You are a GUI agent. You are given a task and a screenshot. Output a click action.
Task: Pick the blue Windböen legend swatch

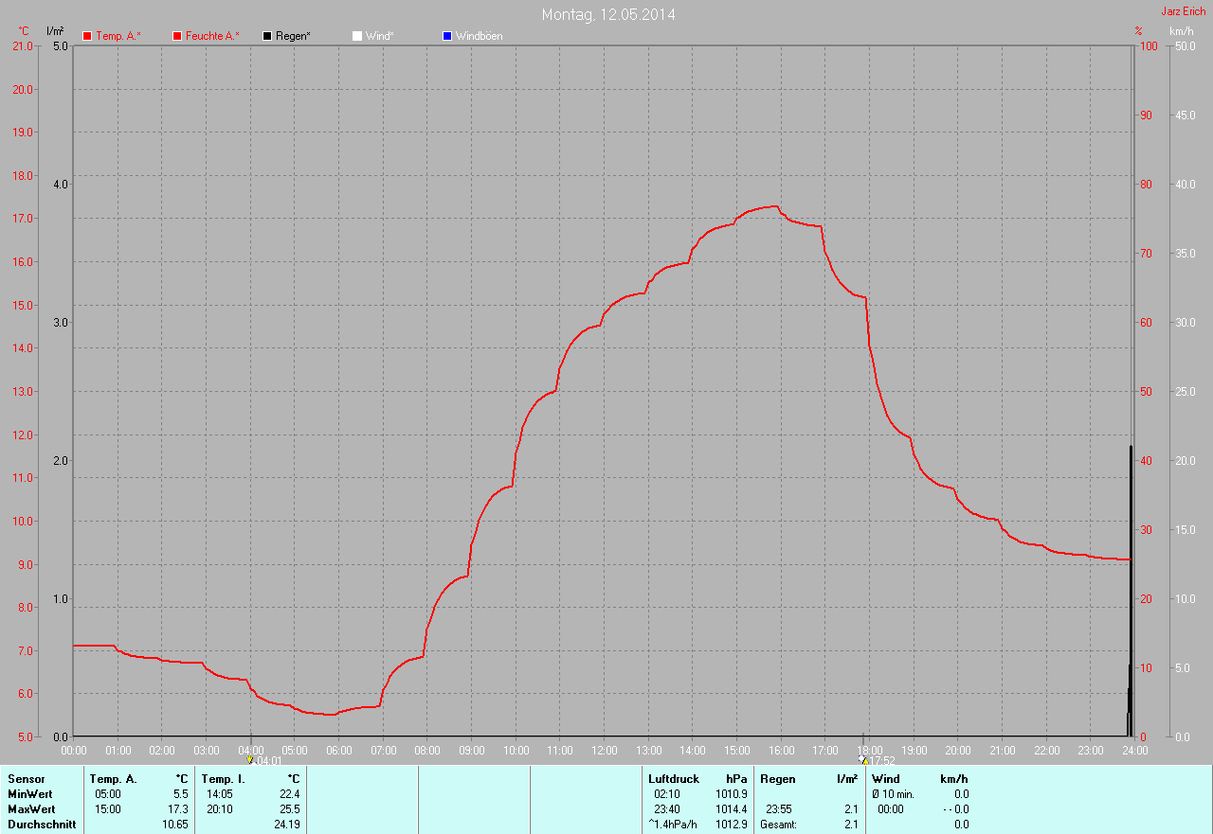click(447, 36)
